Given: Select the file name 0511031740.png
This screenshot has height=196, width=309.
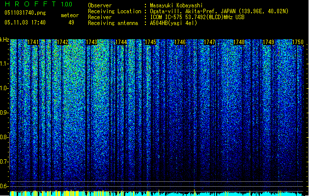Looking at the screenshot, I should click(25, 13).
